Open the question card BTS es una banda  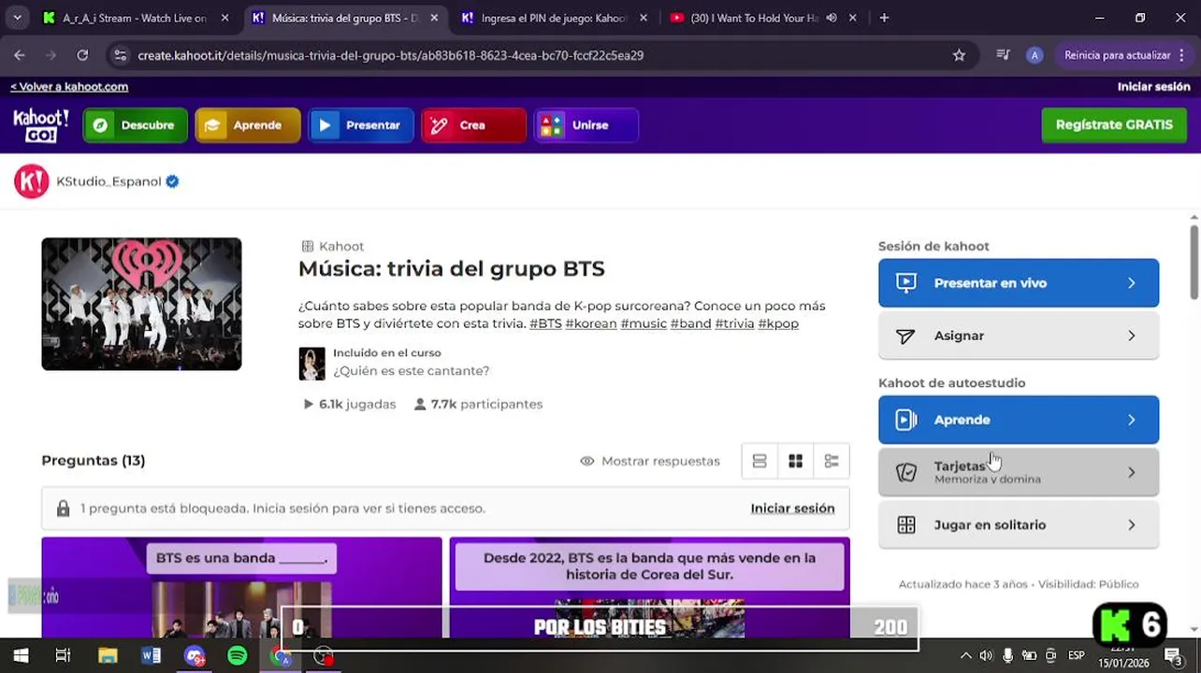[241, 587]
